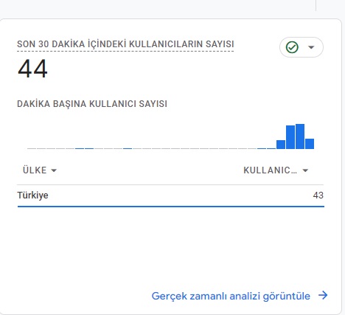Image resolution: width=345 pixels, height=315 pixels.
Task: Open Gerçek zamanlı analizi görüntüle link
Action: (231, 296)
